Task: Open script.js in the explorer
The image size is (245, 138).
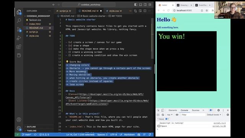Action: 34,32
